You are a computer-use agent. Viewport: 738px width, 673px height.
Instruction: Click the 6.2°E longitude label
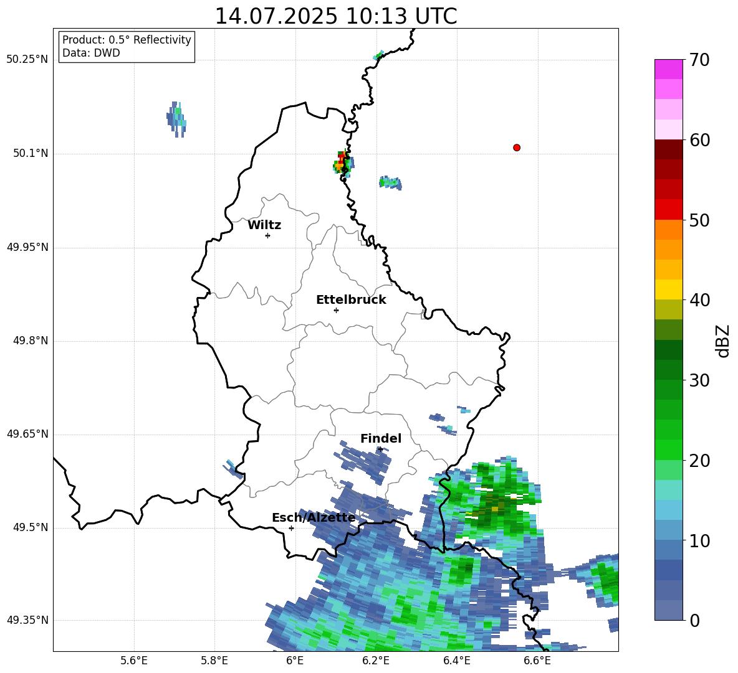pos(376,661)
